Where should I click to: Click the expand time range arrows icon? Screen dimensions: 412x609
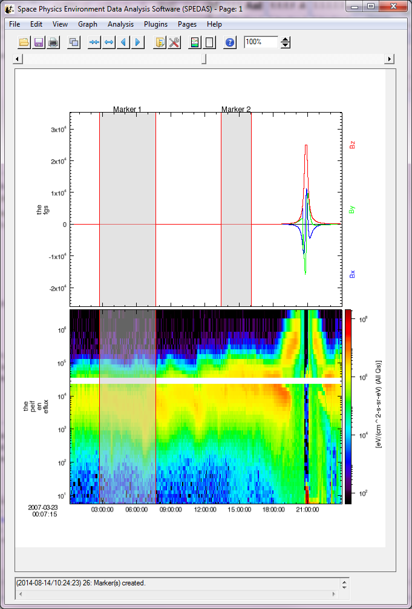click(109, 42)
